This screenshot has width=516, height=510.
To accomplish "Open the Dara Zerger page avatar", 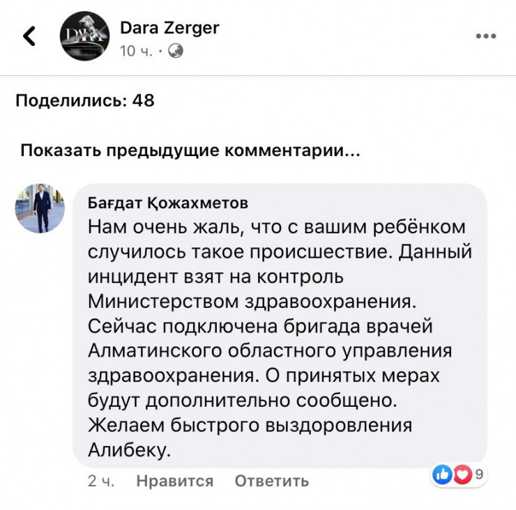I will (84, 36).
